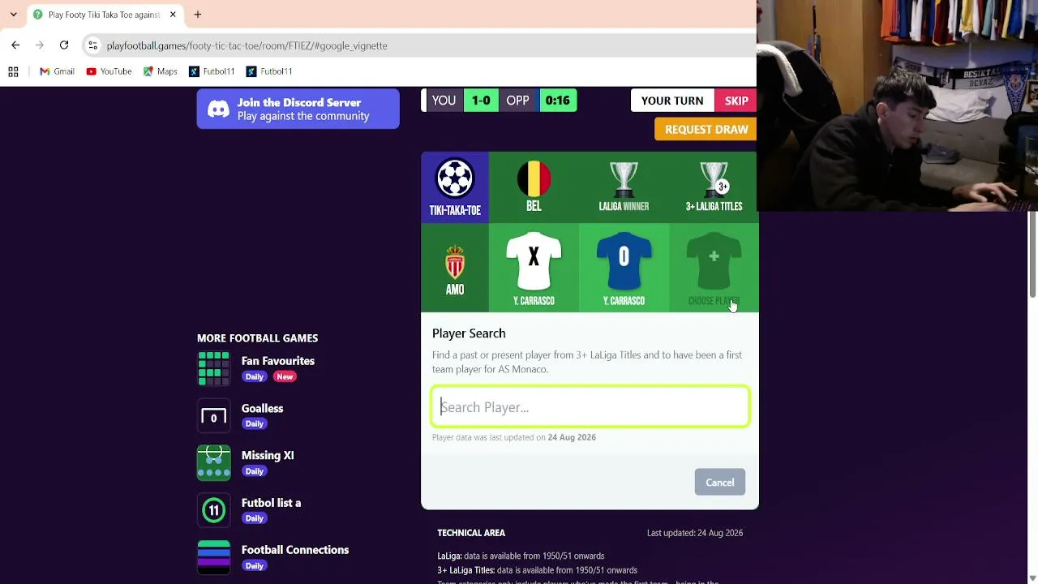The width and height of the screenshot is (1038, 584).
Task: Open the first Futbol11 bookmark
Action: point(212,71)
